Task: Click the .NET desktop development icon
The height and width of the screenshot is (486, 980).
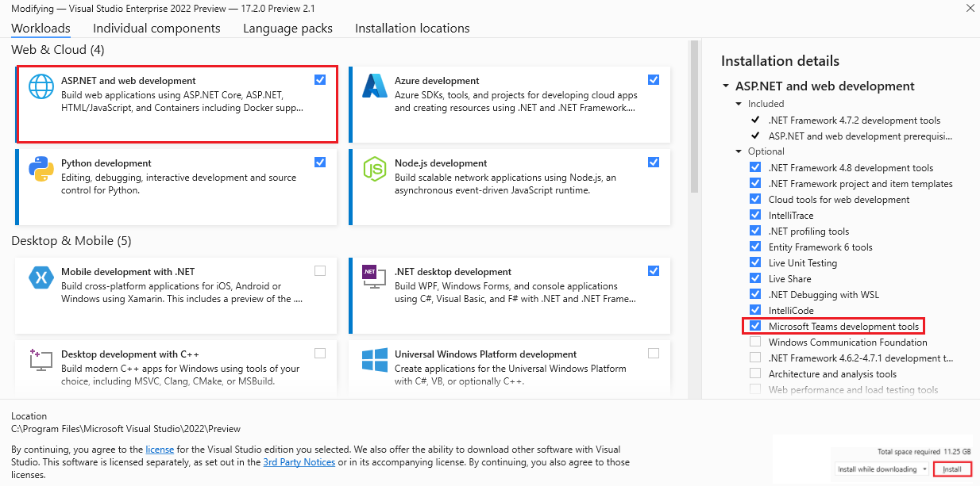Action: [x=374, y=277]
